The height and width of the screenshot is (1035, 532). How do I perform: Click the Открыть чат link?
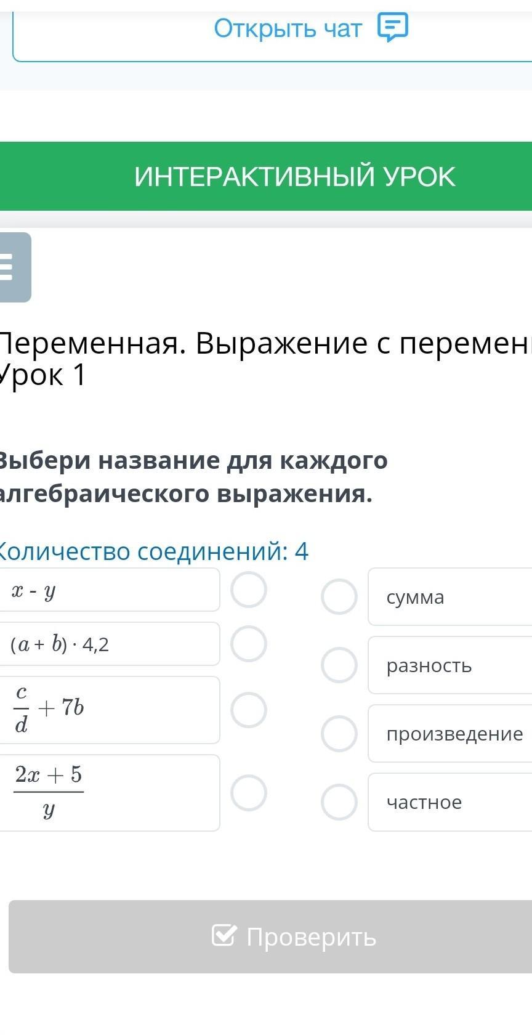pos(288,28)
